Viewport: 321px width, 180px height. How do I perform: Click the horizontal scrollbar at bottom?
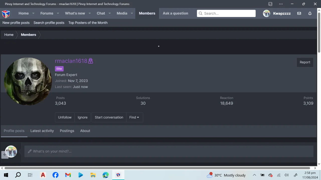click(x=157, y=168)
